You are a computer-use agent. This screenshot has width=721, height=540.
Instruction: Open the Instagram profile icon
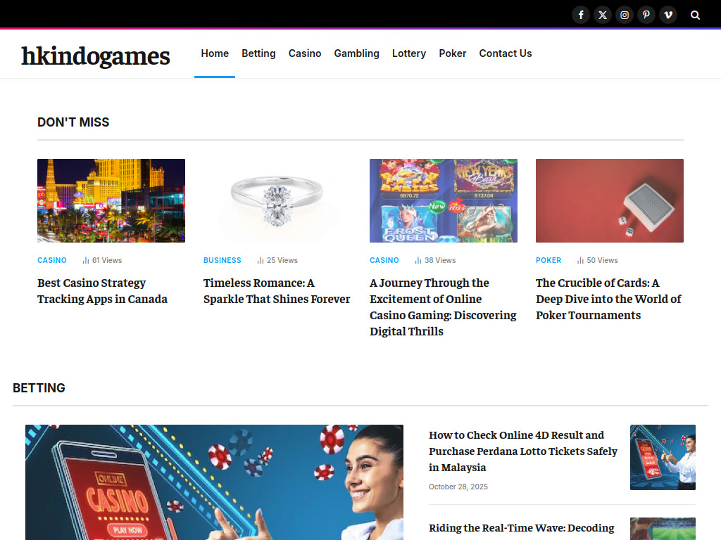(625, 15)
